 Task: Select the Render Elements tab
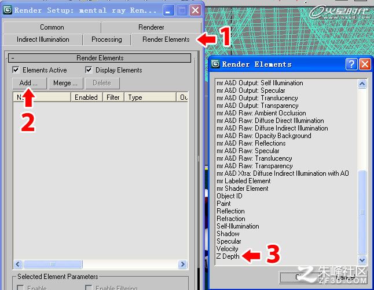point(166,39)
